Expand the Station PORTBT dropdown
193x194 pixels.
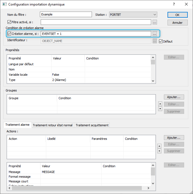155,15
